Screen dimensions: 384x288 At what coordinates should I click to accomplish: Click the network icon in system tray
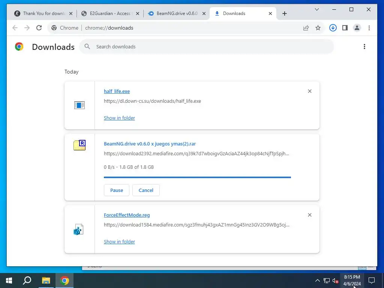pos(327,280)
